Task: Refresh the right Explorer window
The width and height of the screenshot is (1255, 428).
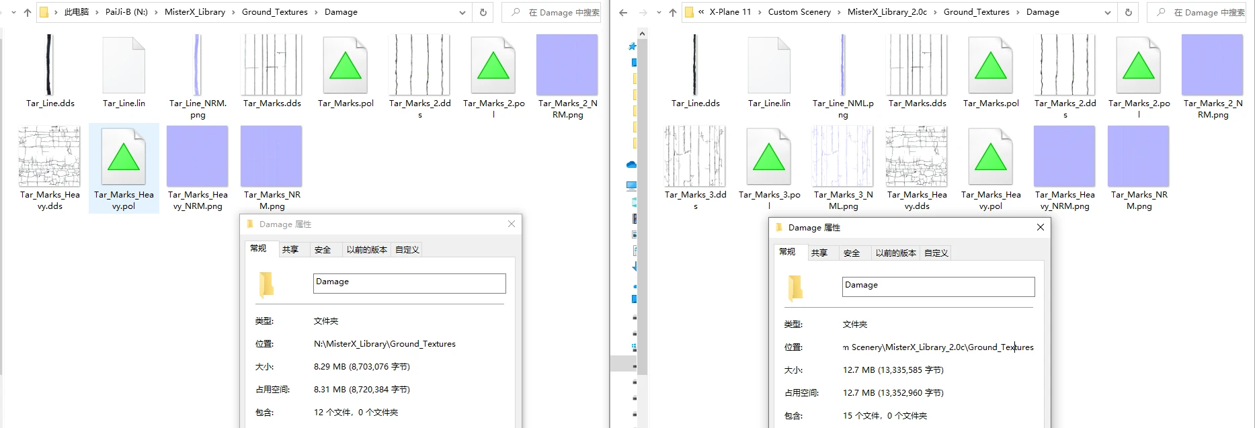Action: click(x=1129, y=12)
